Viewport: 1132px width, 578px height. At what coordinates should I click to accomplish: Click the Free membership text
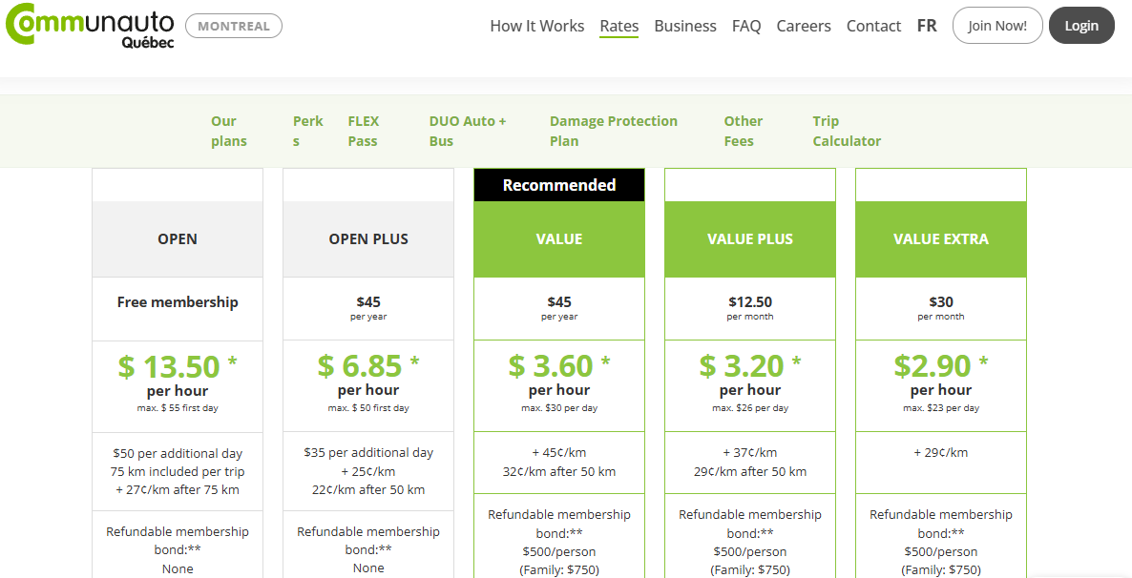point(178,301)
